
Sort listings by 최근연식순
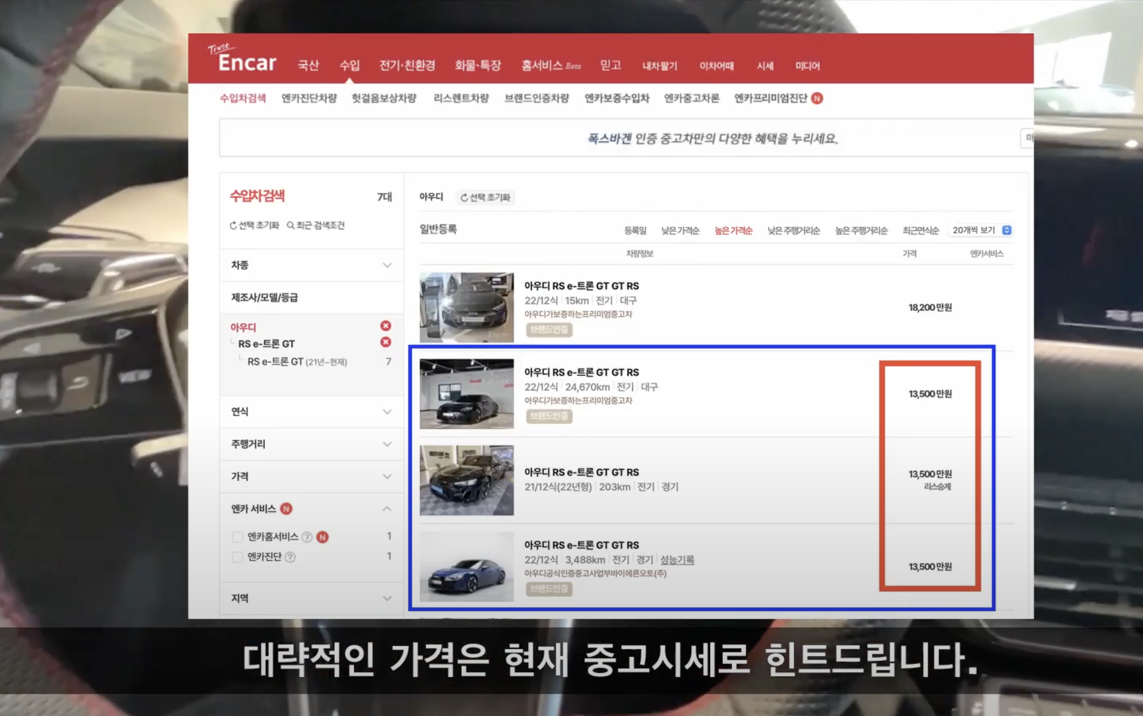click(921, 231)
